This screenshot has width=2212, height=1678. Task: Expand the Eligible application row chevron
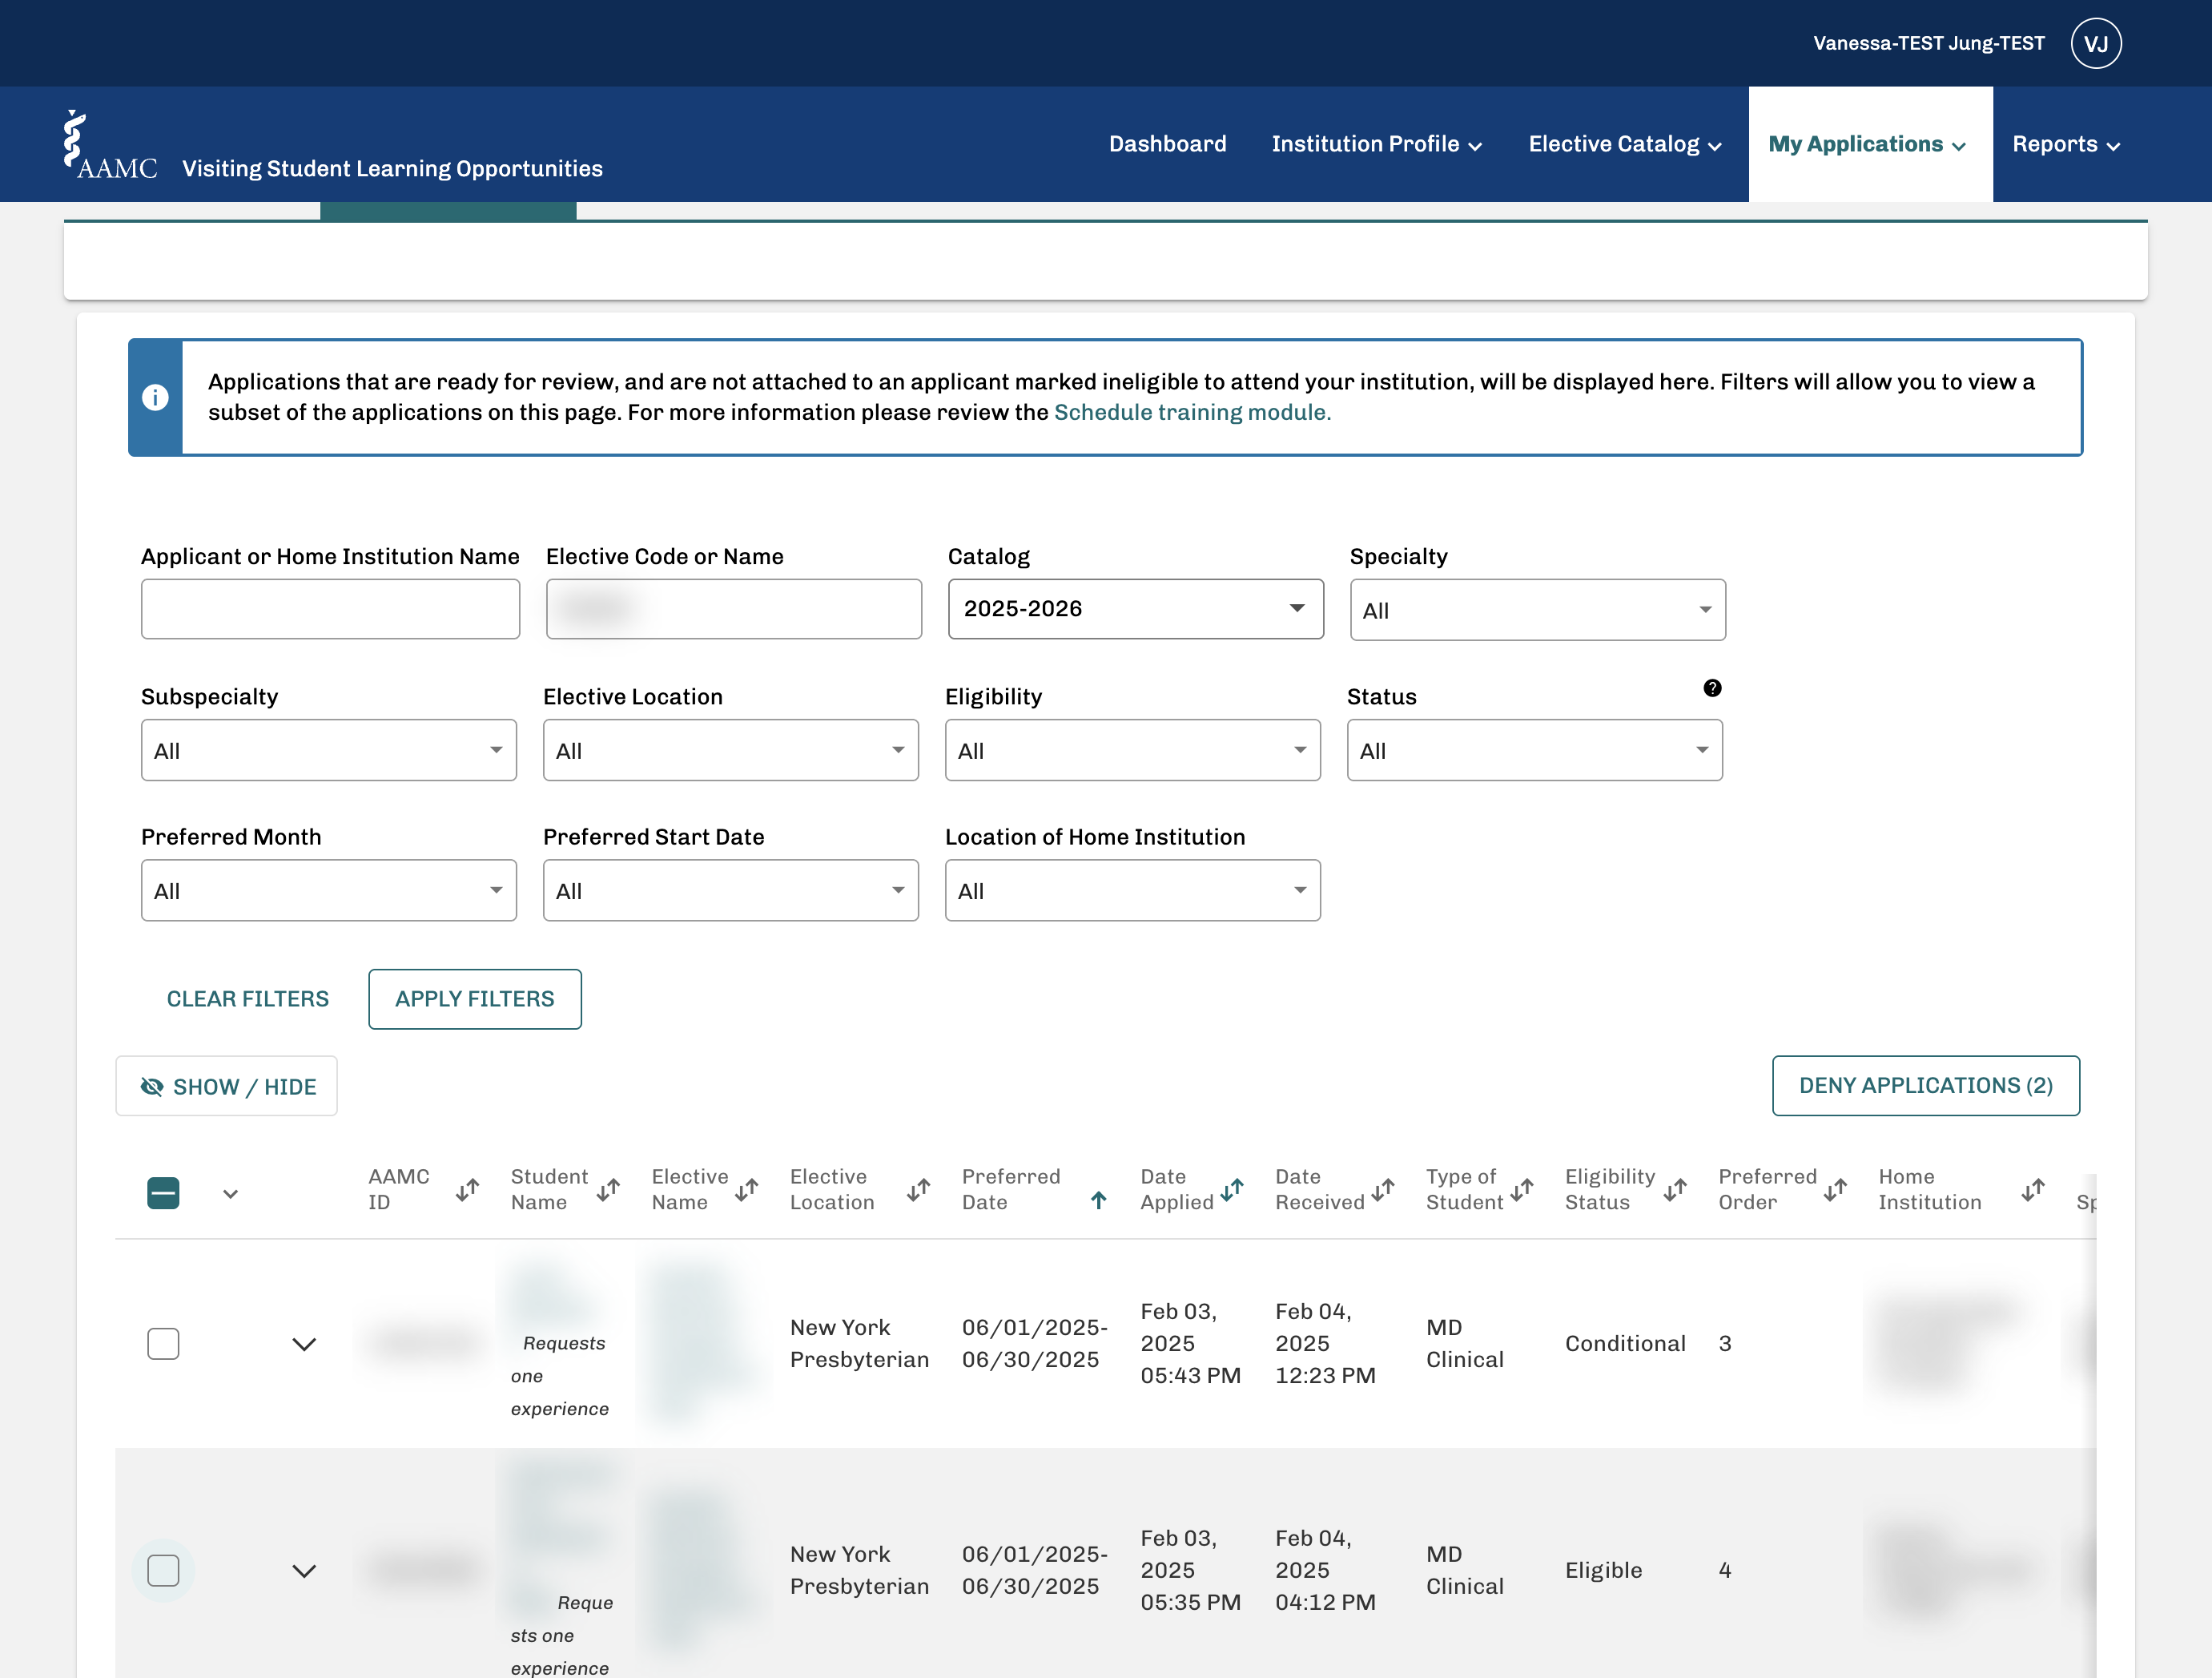[x=304, y=1571]
